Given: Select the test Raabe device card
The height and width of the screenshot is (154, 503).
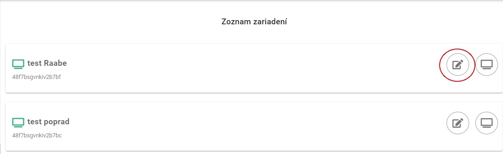Looking at the screenshot, I should click(225, 68).
